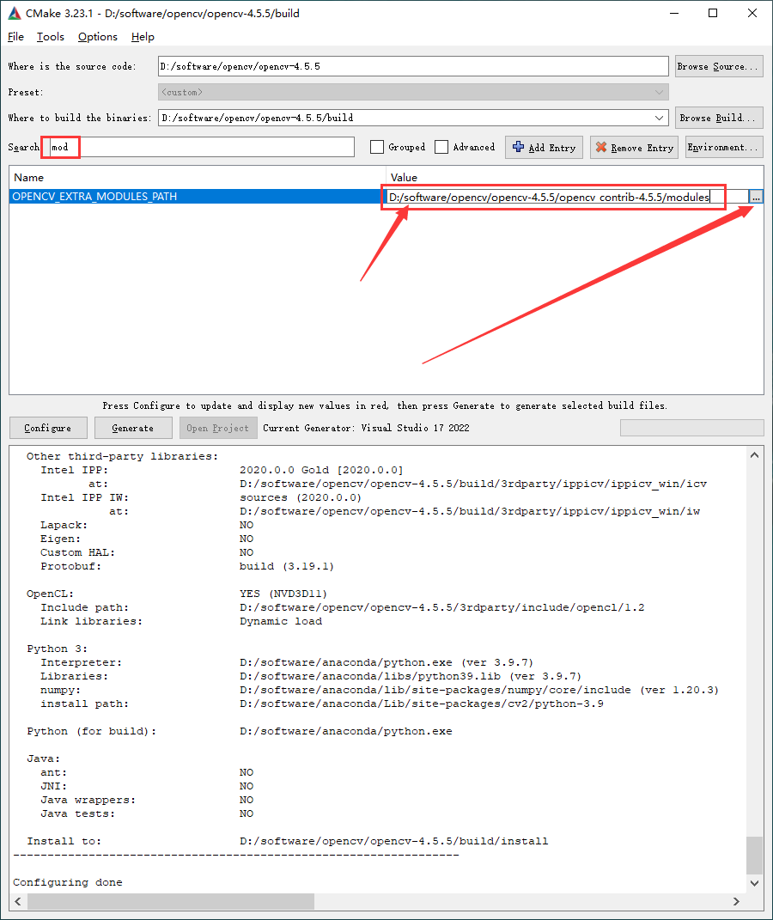Click the 'Protobuf:' line in log
Image resolution: width=773 pixels, height=920 pixels.
click(187, 566)
